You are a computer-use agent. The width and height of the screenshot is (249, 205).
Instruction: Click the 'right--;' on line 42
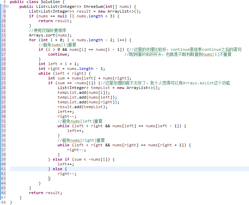coord(67,174)
